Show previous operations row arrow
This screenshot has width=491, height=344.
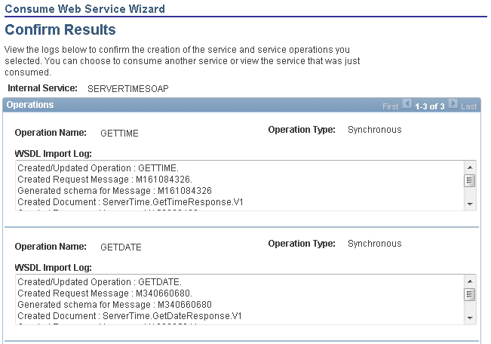coord(407,103)
